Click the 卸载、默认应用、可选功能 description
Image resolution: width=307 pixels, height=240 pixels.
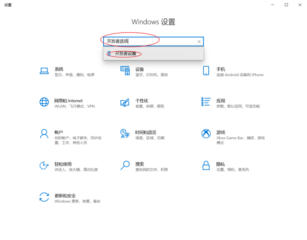(x=238, y=107)
